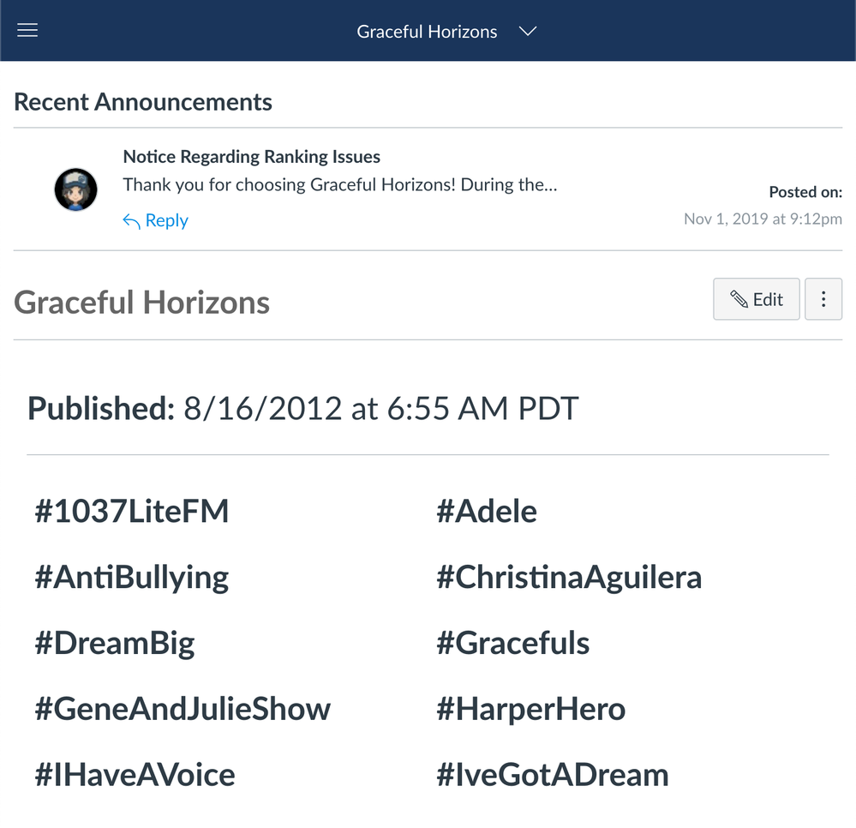Click the announcement author avatar
The width and height of the screenshot is (856, 828).
[75, 189]
